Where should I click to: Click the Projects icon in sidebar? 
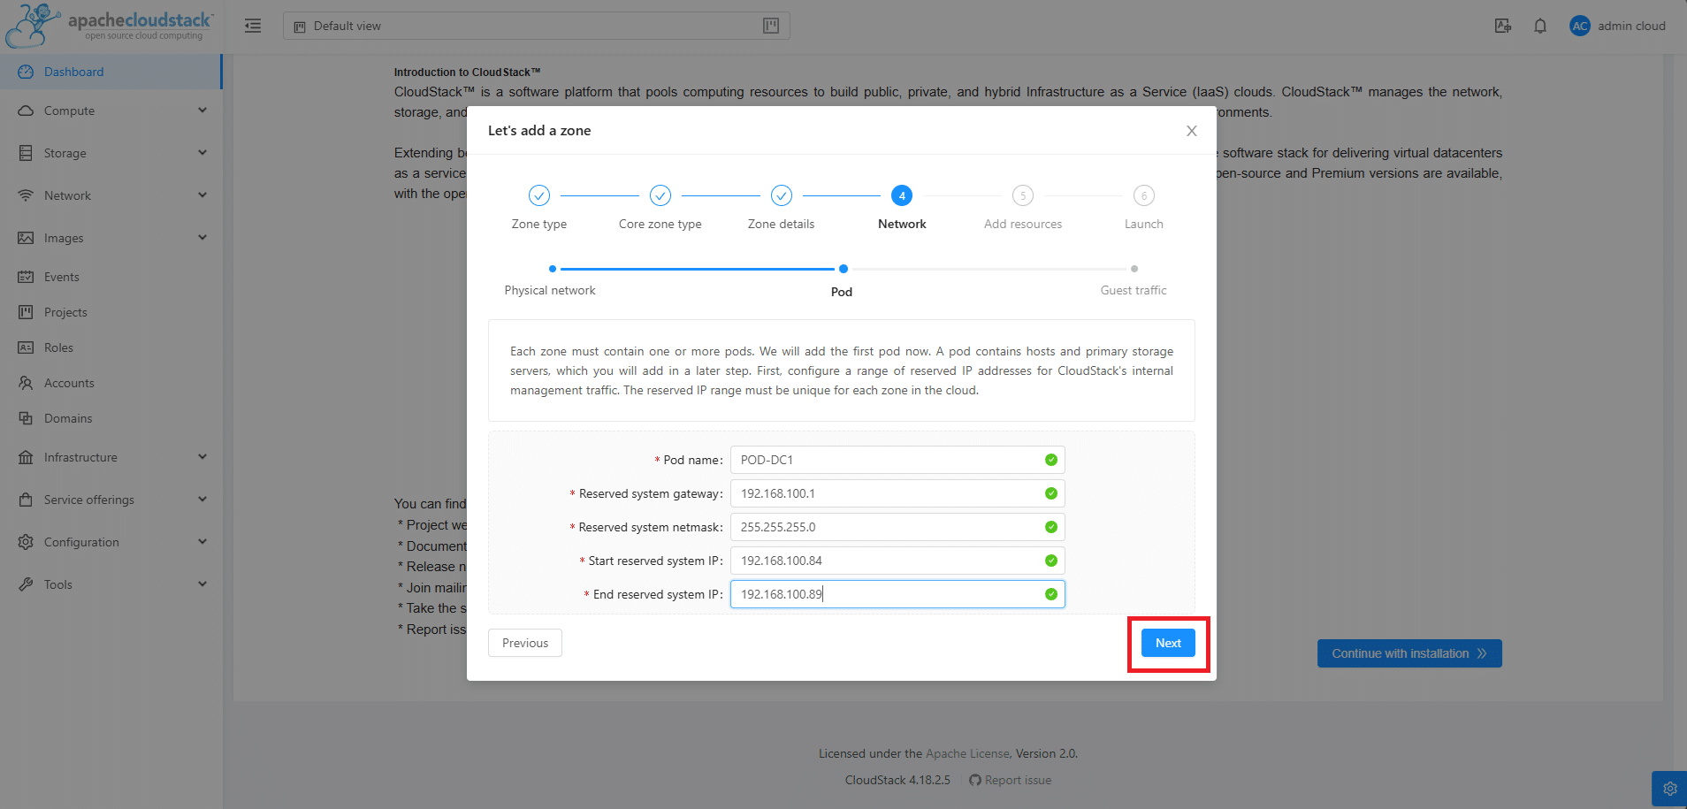click(x=26, y=312)
